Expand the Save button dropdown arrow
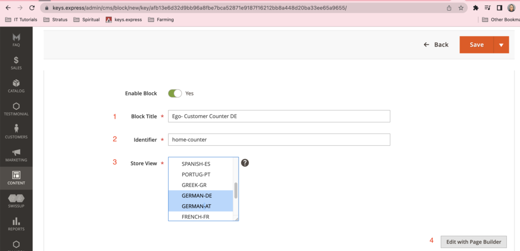 [501, 45]
